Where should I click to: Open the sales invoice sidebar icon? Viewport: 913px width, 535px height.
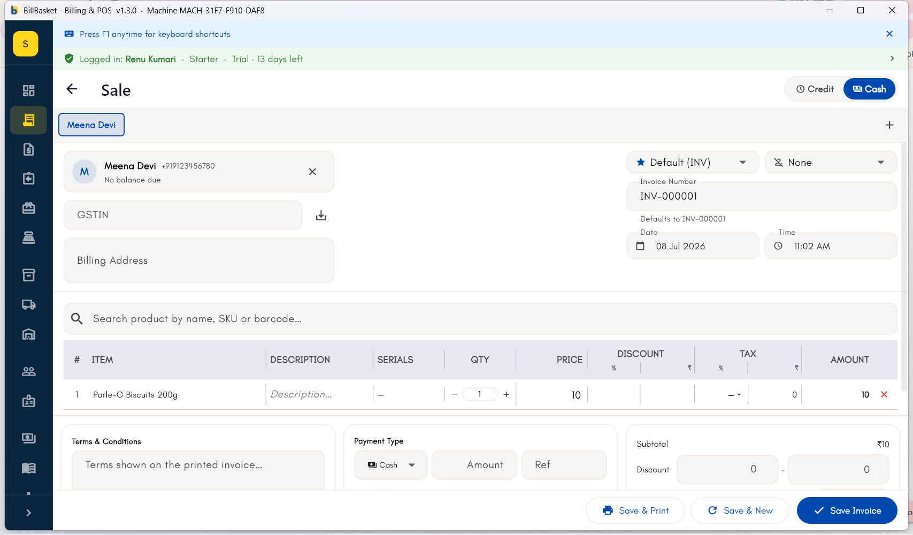click(x=29, y=120)
